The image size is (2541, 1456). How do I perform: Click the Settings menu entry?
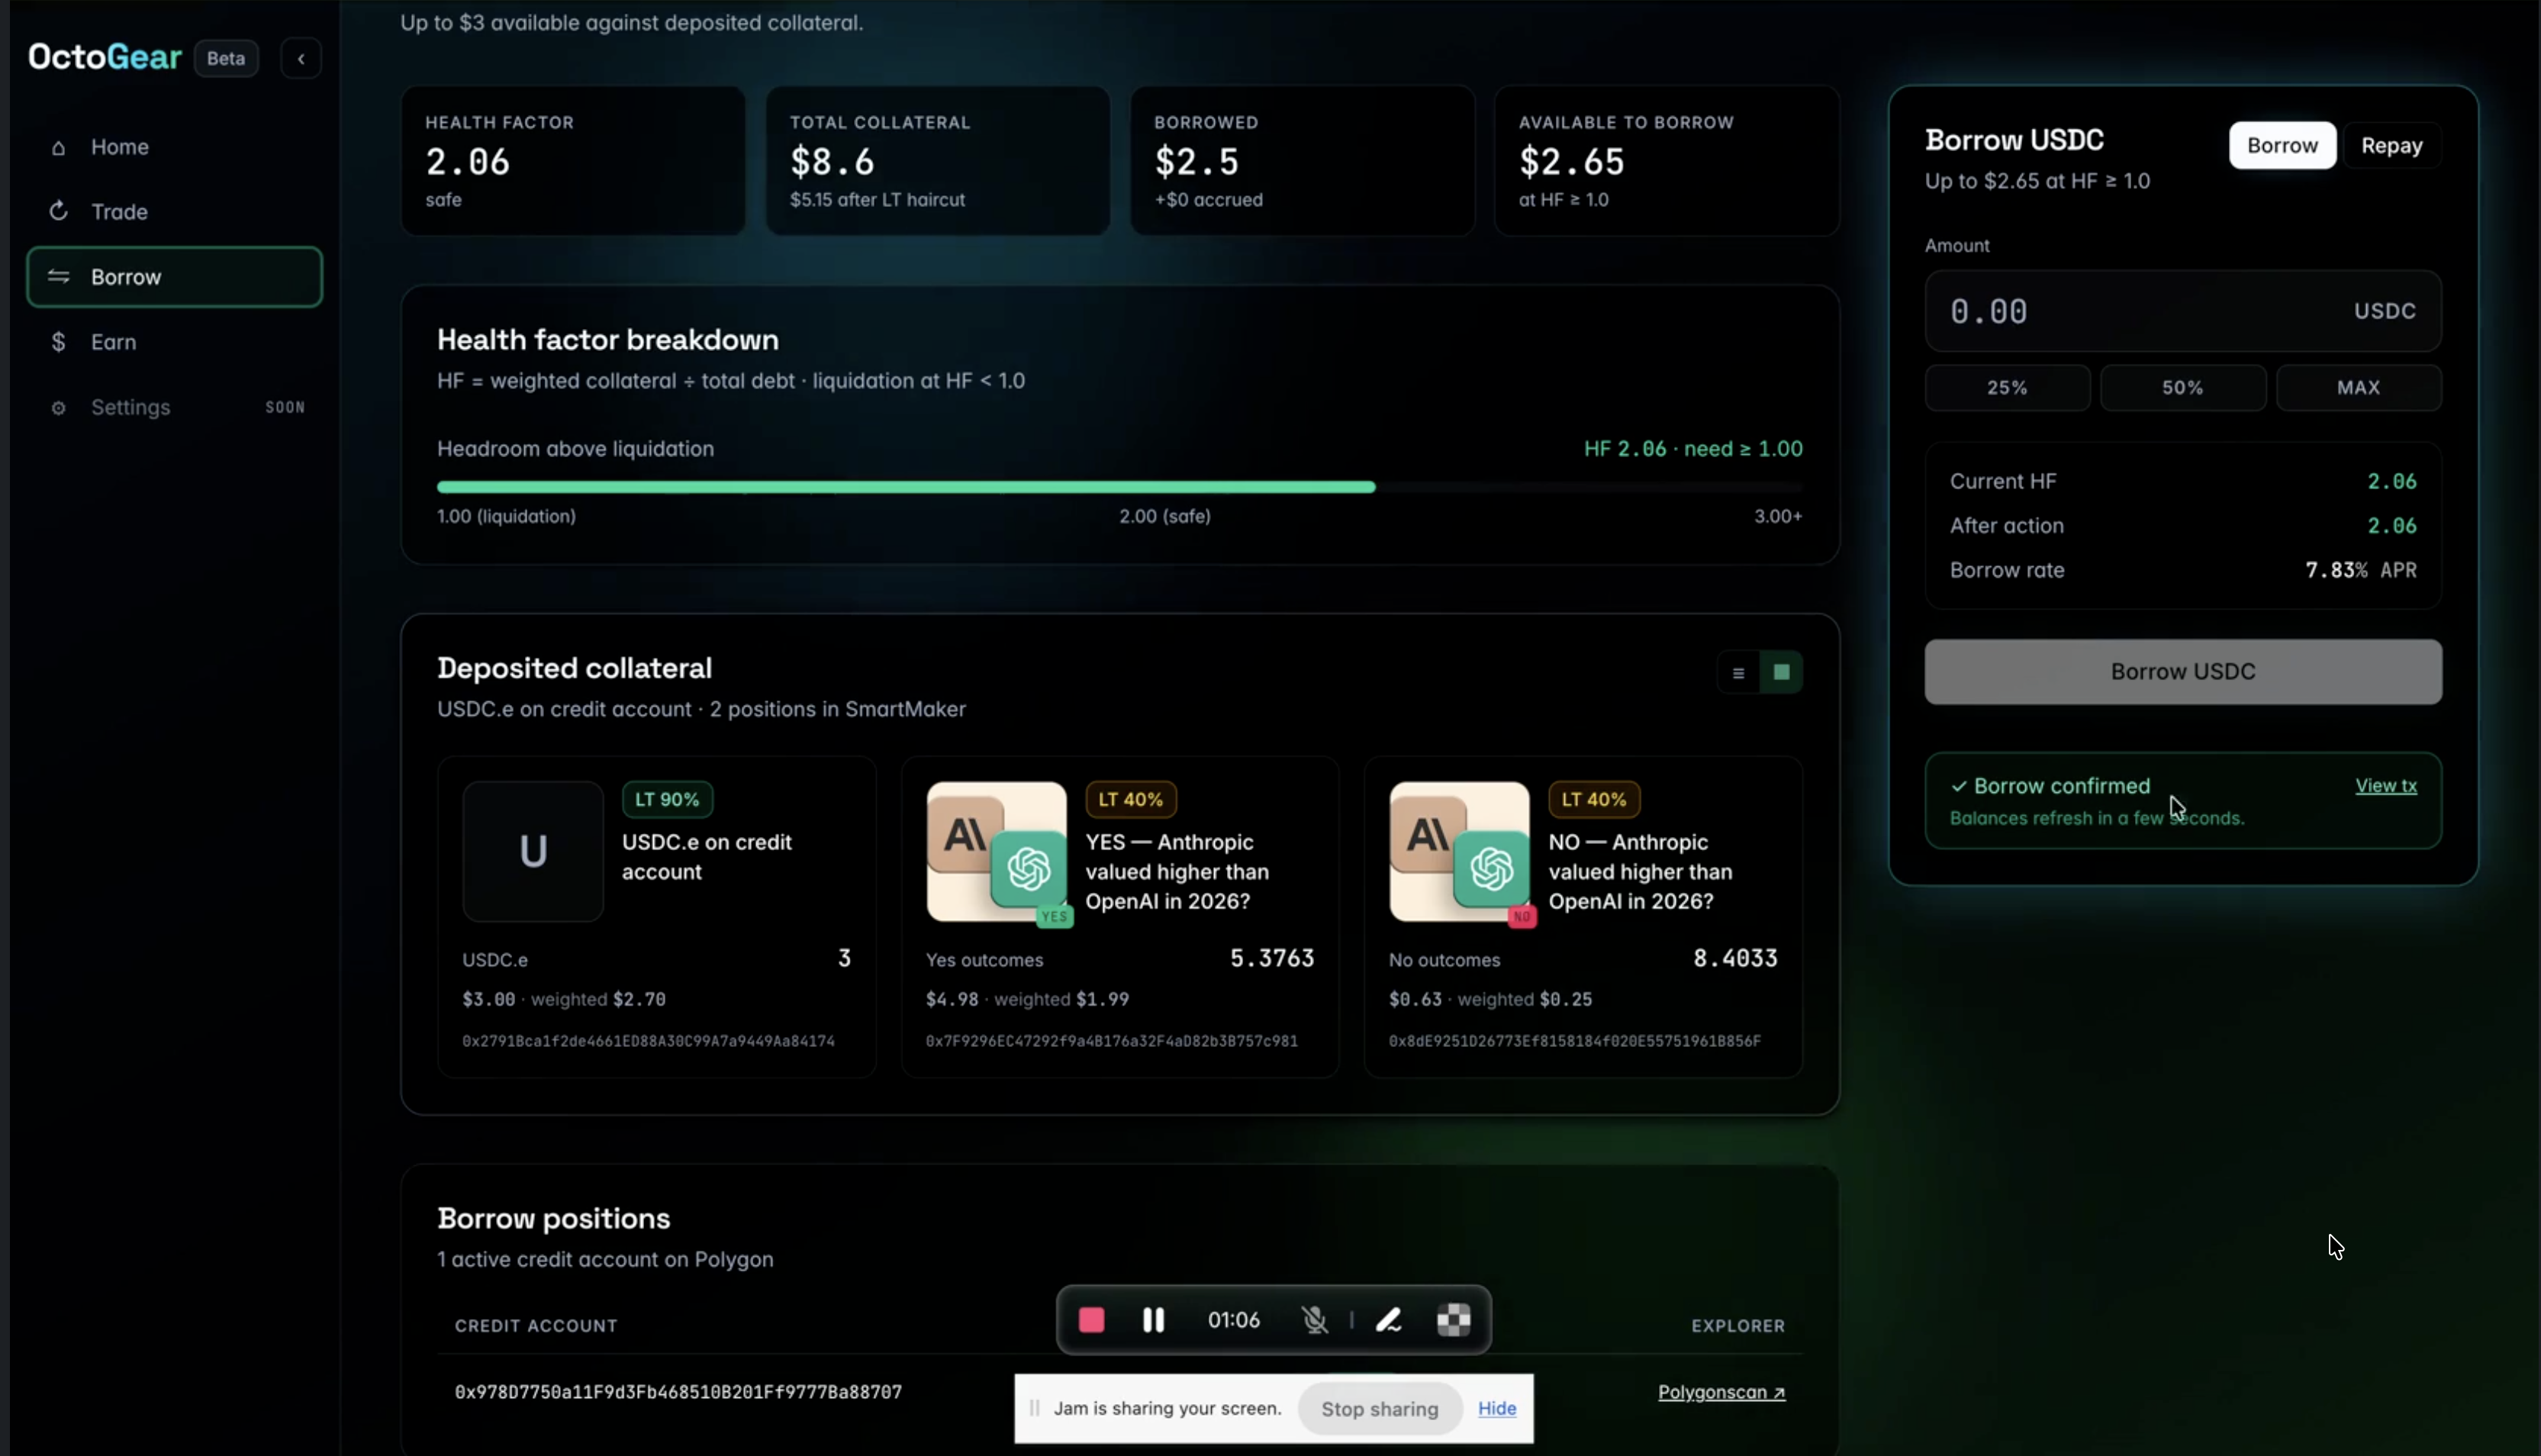[175, 407]
